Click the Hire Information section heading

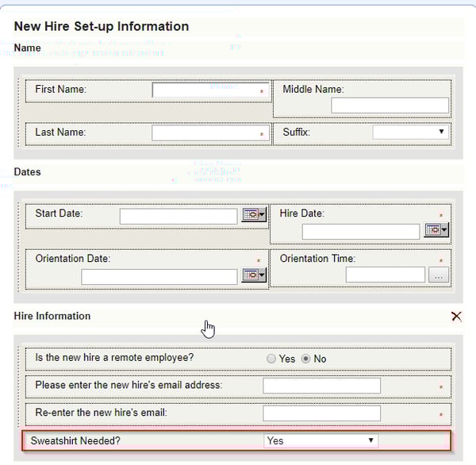point(52,316)
